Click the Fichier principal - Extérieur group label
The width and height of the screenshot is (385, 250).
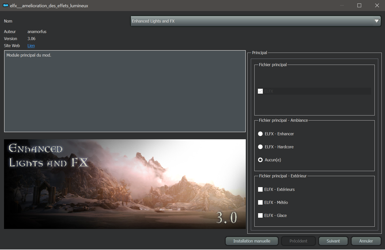283,176
